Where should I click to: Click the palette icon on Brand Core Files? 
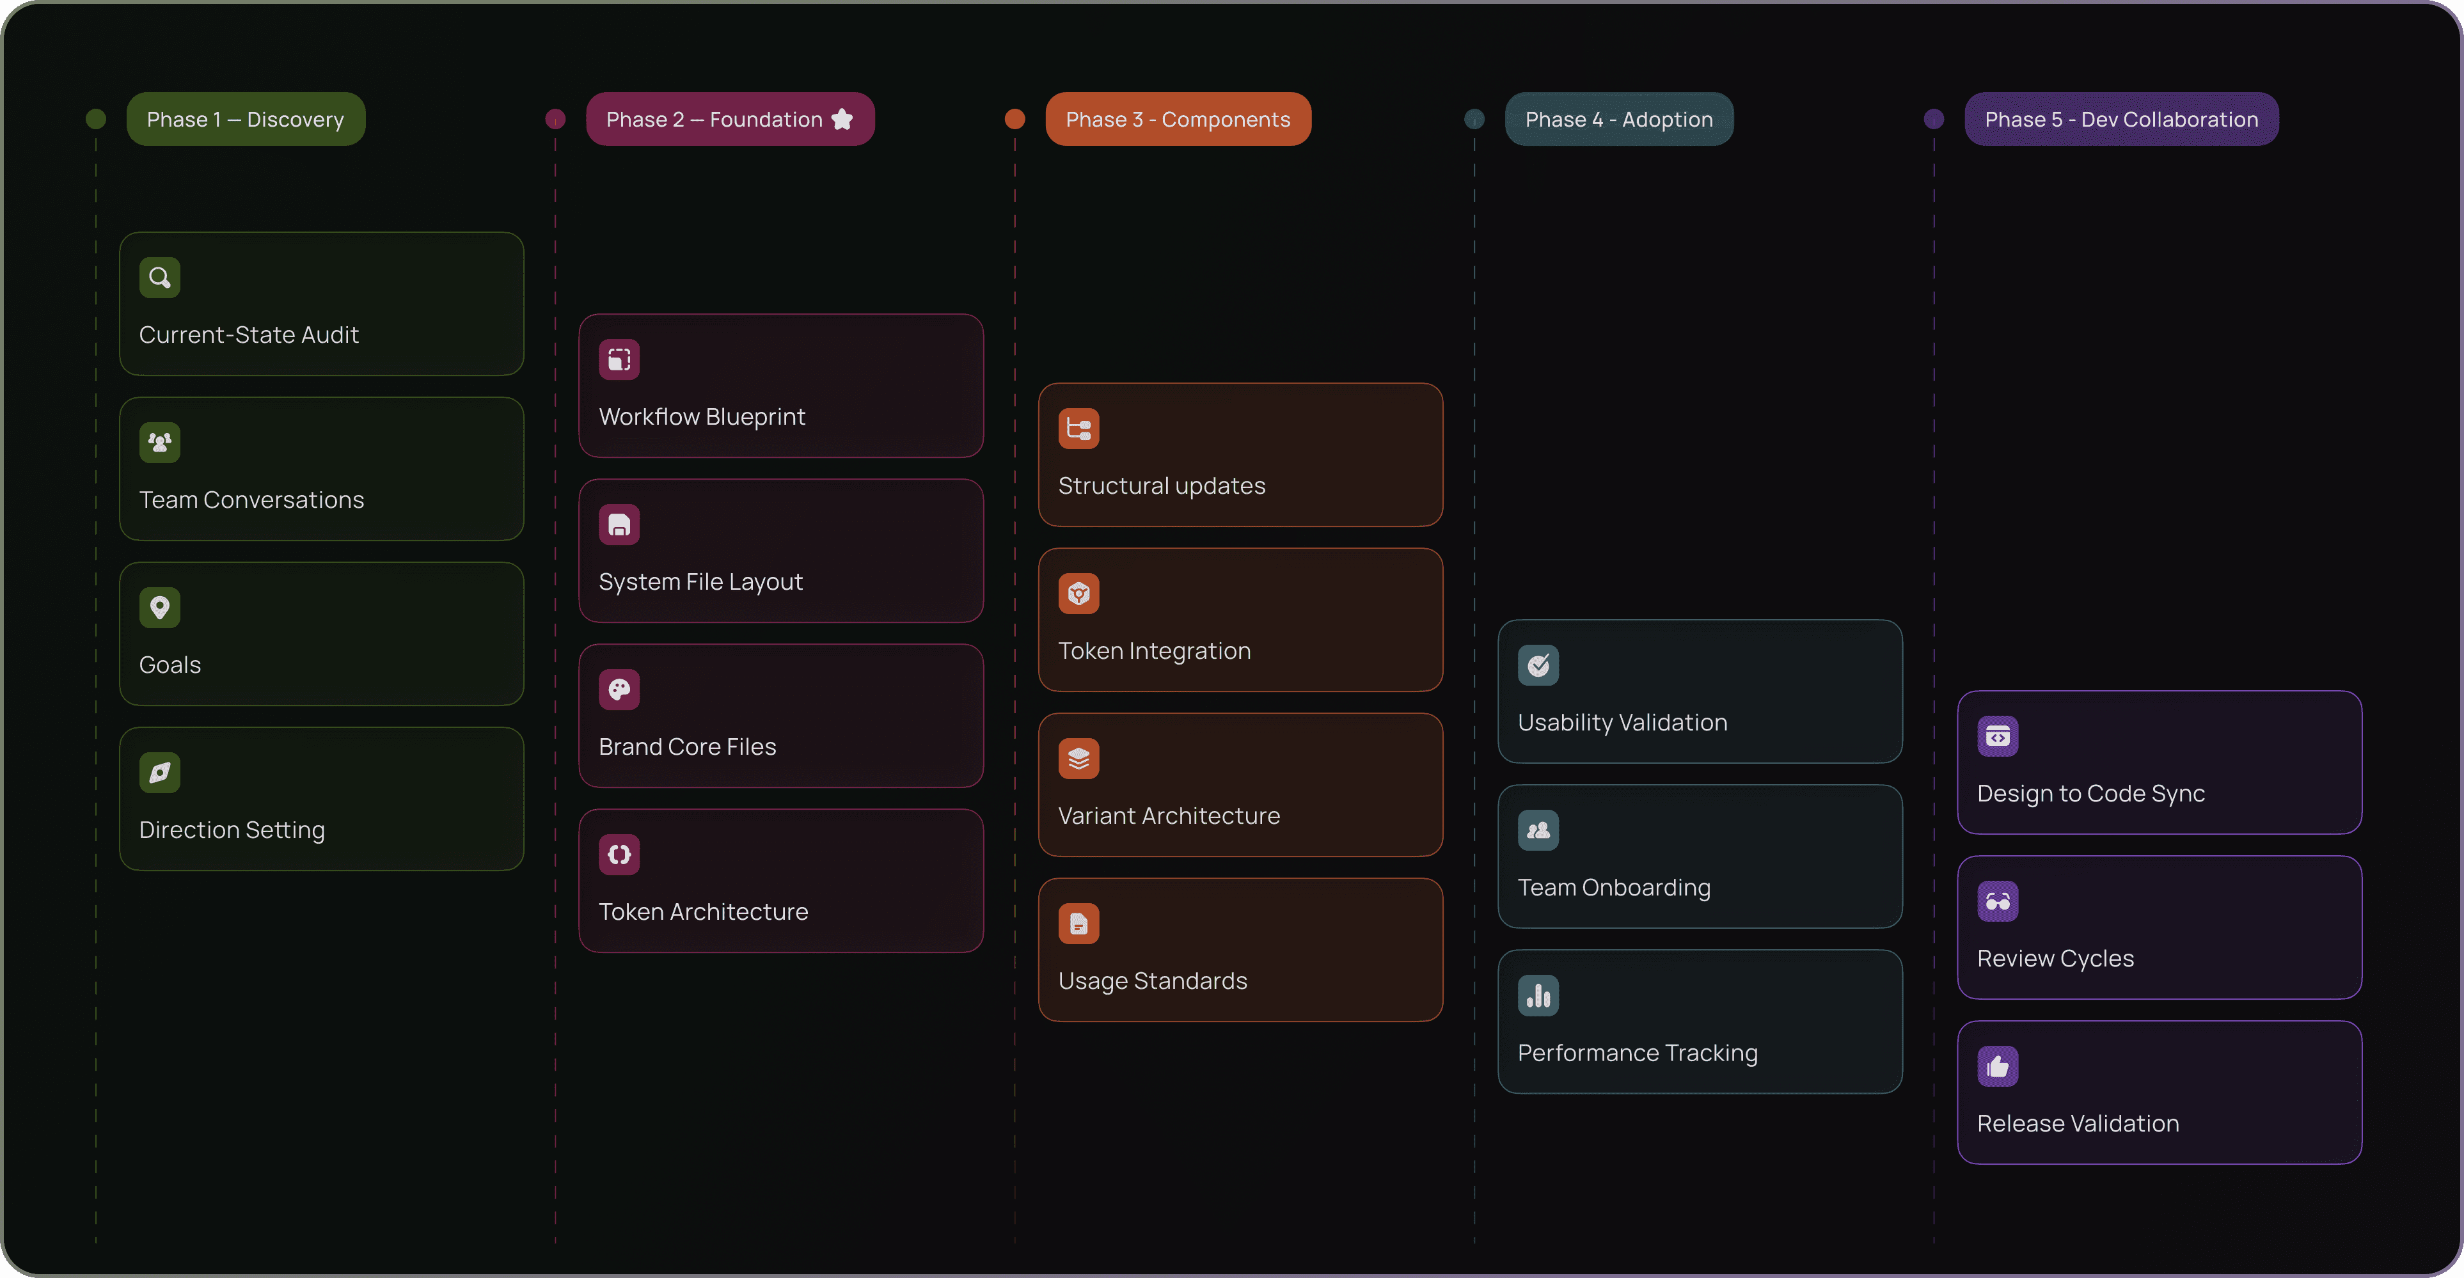coord(619,690)
